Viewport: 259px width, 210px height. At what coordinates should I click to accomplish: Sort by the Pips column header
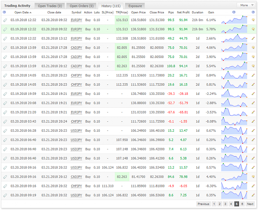tap(171, 12)
